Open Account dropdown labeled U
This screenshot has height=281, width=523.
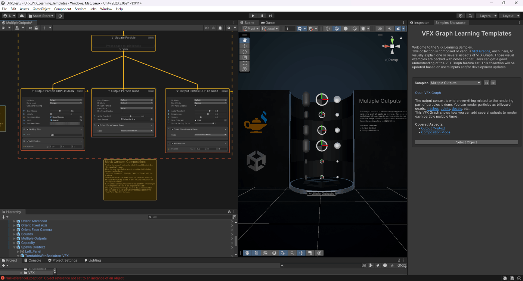point(9,16)
